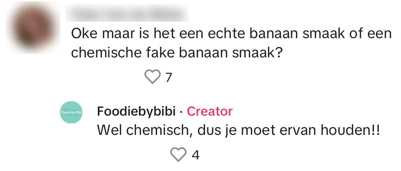Image resolution: width=401 pixels, height=171 pixels.
Task: Click the word "Oke" starting the comment
Action: (84, 33)
